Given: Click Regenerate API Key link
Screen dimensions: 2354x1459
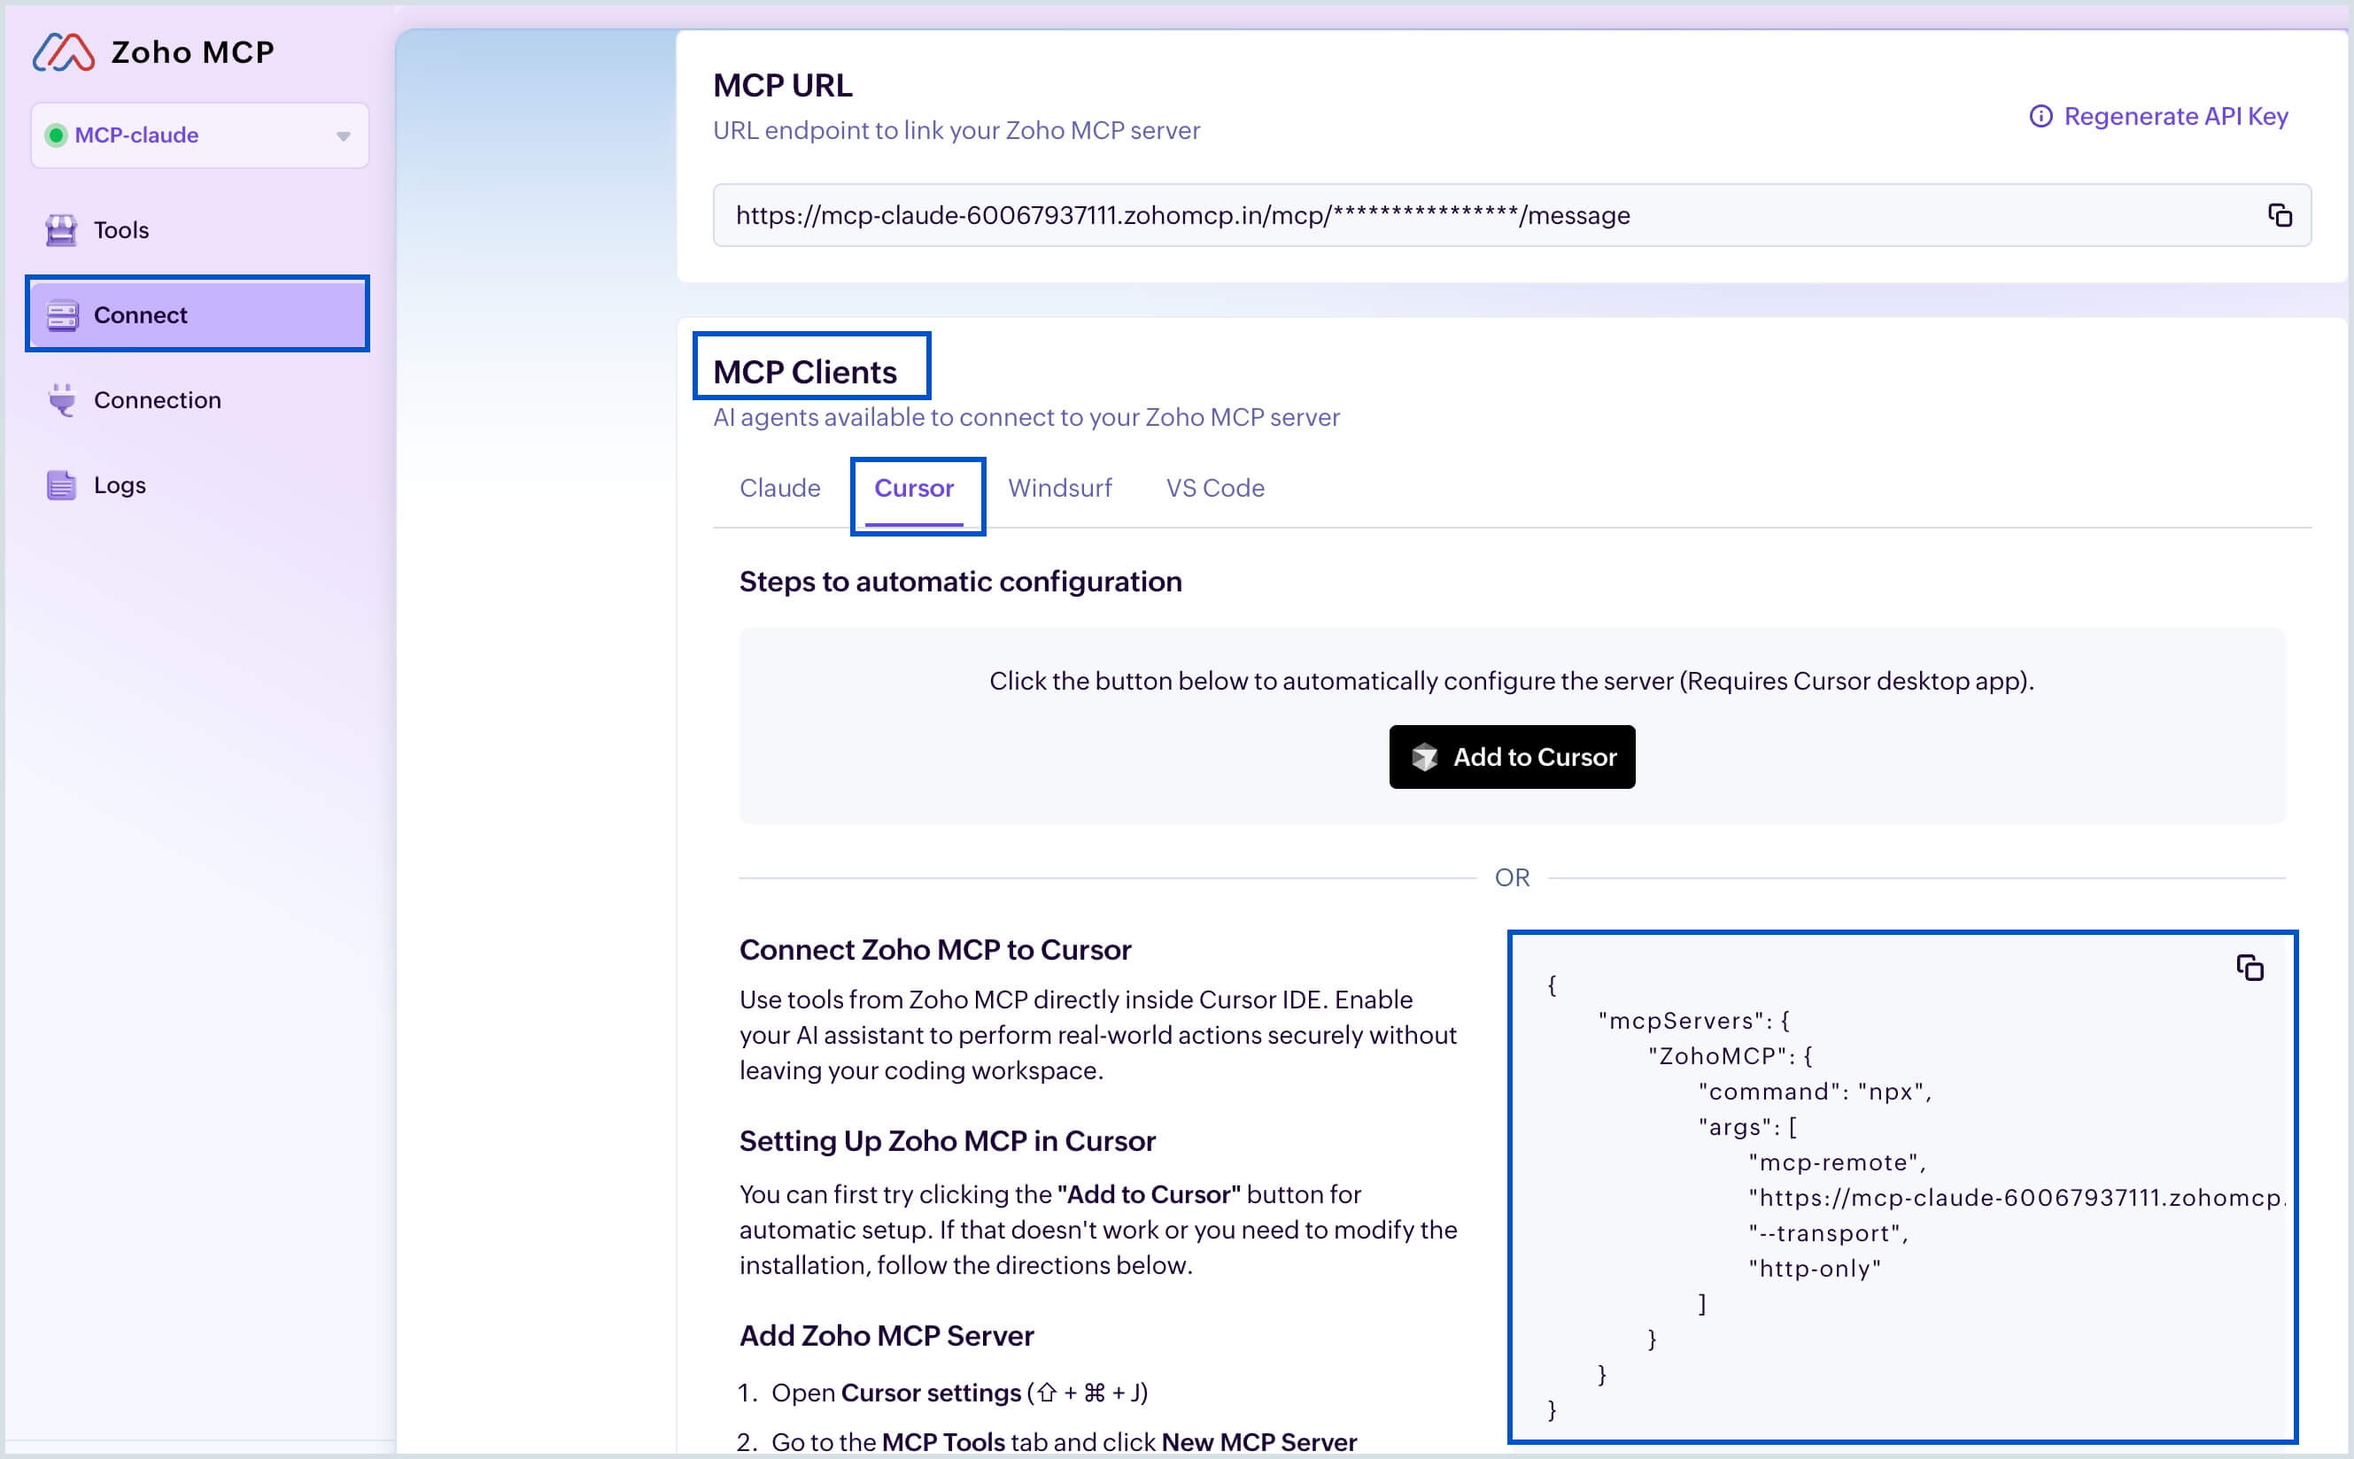Looking at the screenshot, I should point(2175,116).
